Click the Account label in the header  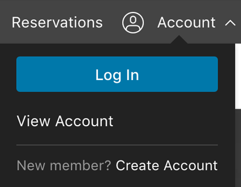tap(186, 22)
